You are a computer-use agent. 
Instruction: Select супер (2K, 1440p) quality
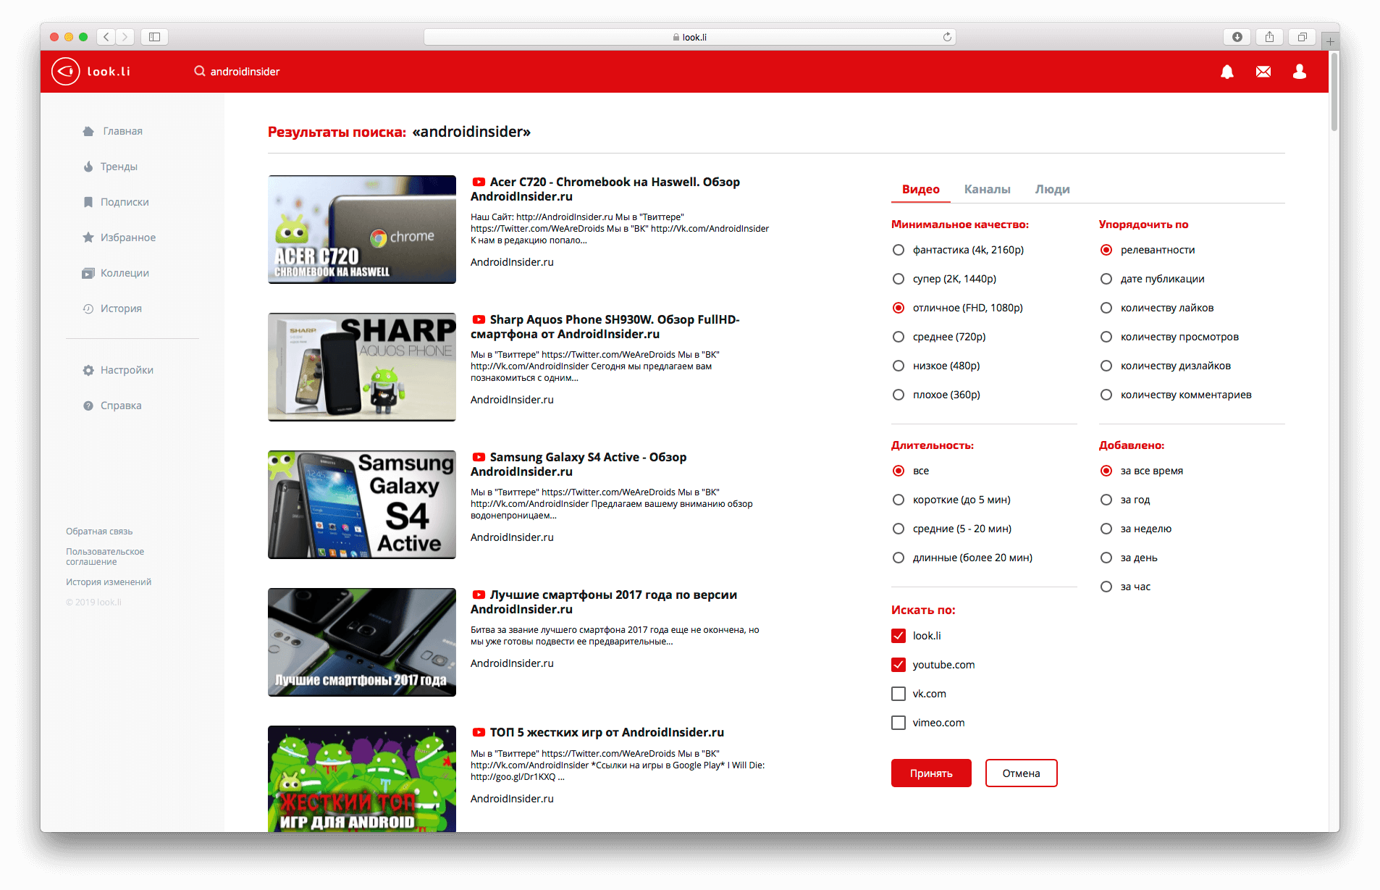pos(899,279)
